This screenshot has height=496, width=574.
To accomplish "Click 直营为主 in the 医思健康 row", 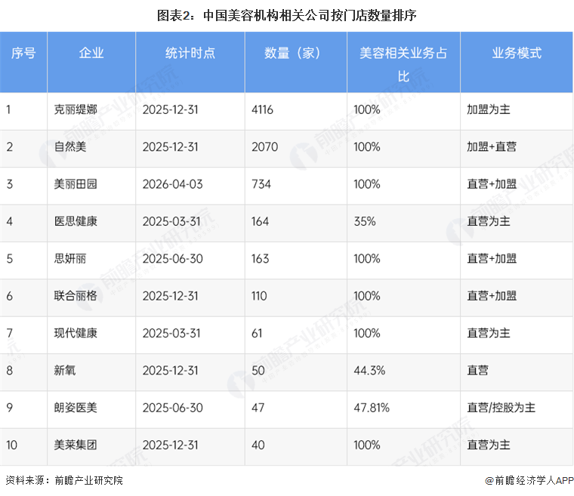I will click(489, 221).
